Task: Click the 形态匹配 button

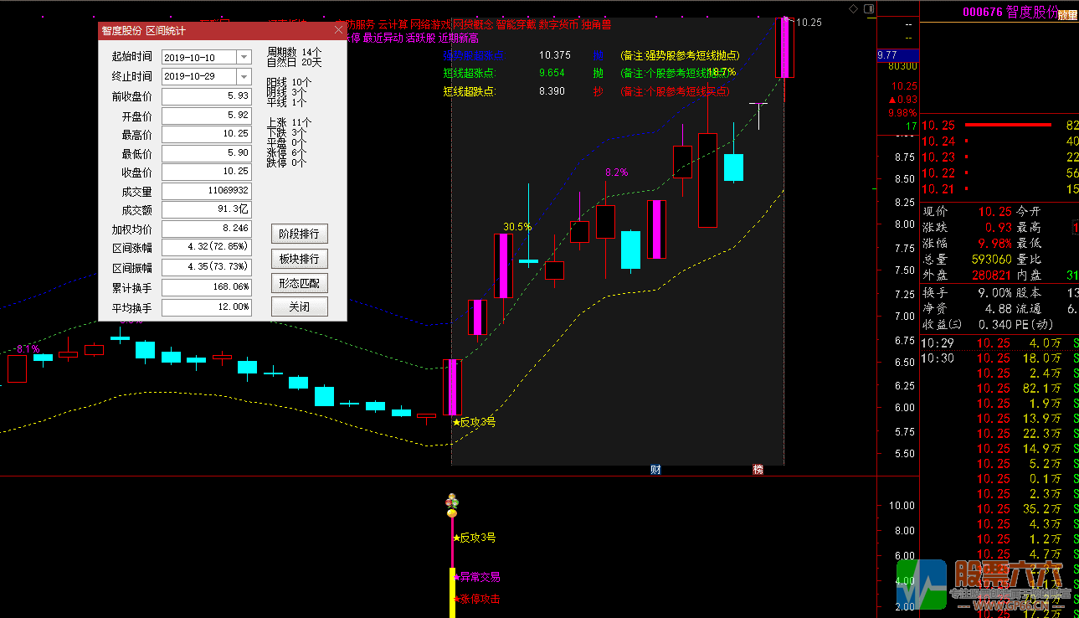Action: [x=299, y=283]
